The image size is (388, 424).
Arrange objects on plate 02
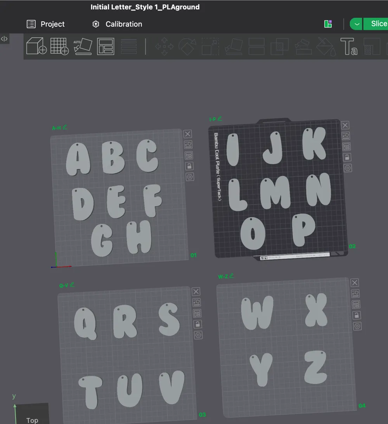(346, 147)
